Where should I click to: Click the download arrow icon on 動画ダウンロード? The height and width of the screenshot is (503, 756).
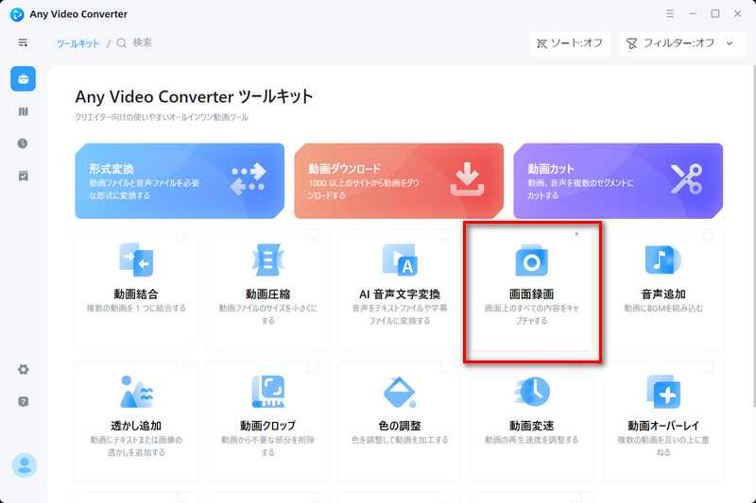click(467, 179)
